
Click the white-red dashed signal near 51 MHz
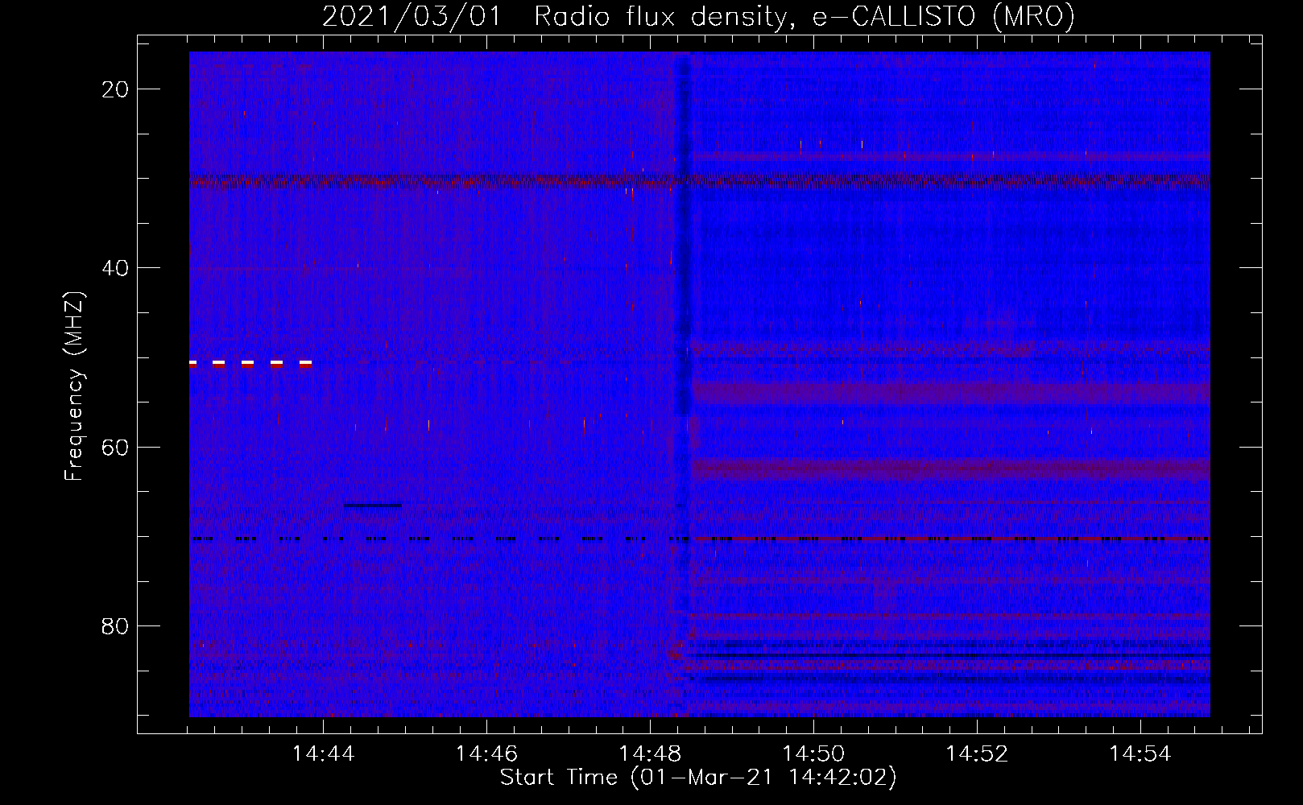point(250,364)
